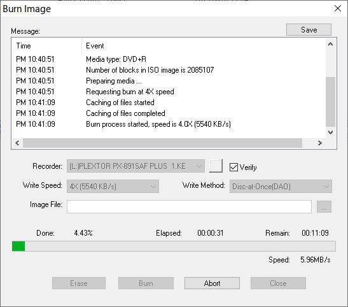Click the remaining time 00:11:09
Image resolution: width=348 pixels, height=307 pixels.
315,233
